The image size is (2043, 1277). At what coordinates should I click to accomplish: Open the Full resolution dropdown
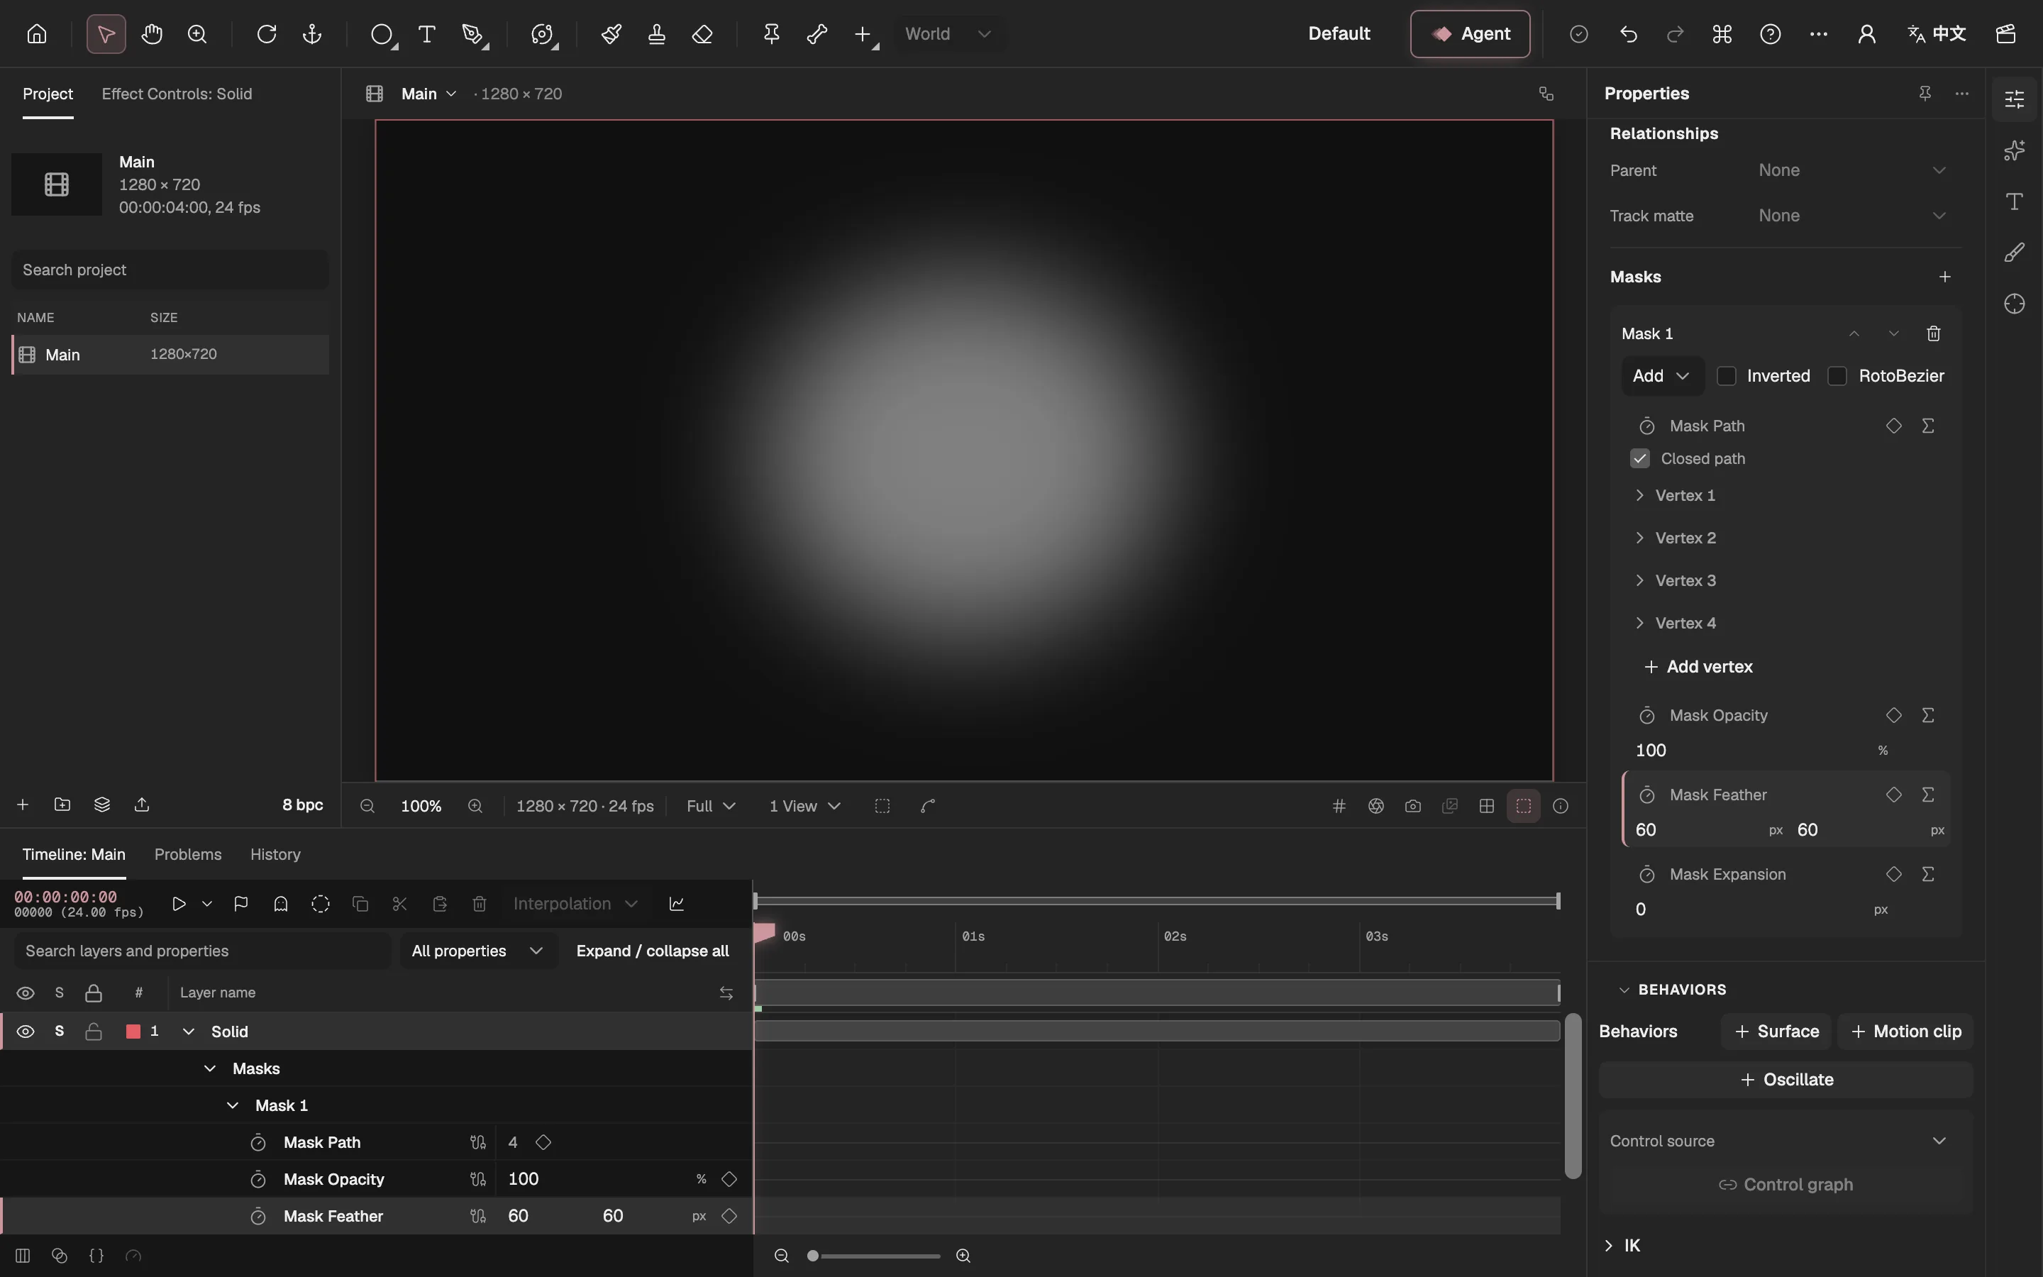pos(711,806)
